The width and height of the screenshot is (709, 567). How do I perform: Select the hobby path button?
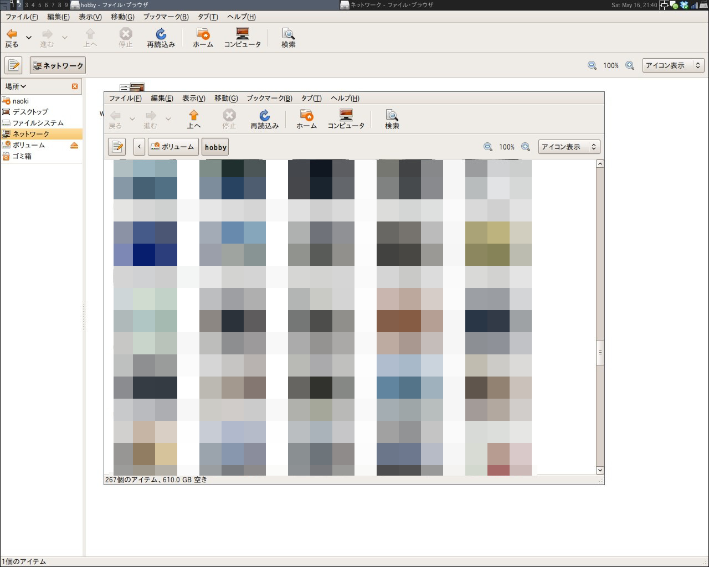pyautogui.click(x=215, y=147)
